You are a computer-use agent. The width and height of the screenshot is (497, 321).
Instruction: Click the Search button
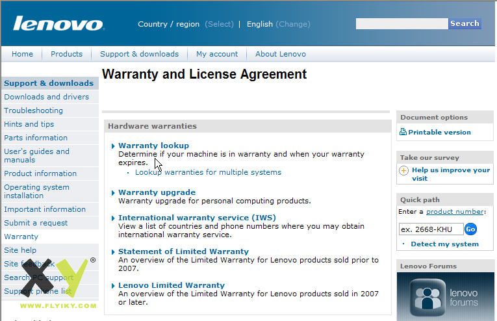click(x=465, y=23)
